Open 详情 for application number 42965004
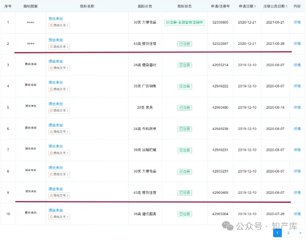308x240 pixels. pos(297,214)
